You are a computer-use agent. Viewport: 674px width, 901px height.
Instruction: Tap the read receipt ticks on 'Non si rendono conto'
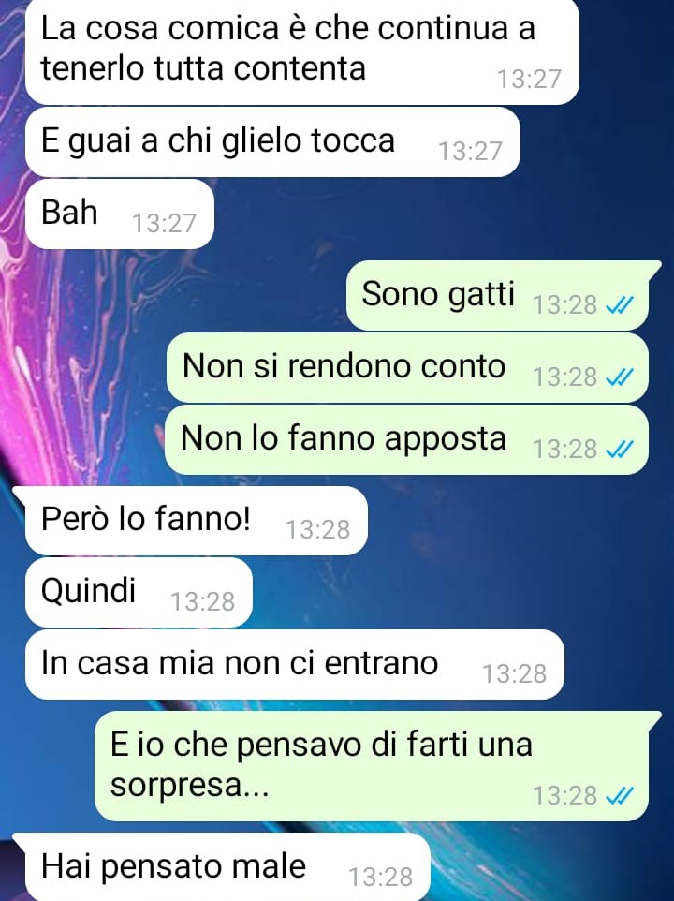620,377
